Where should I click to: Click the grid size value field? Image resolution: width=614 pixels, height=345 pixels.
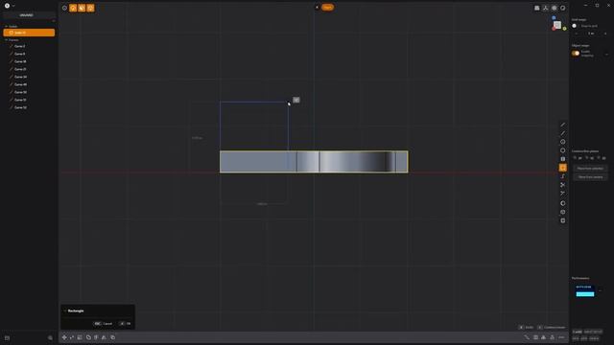591,34
